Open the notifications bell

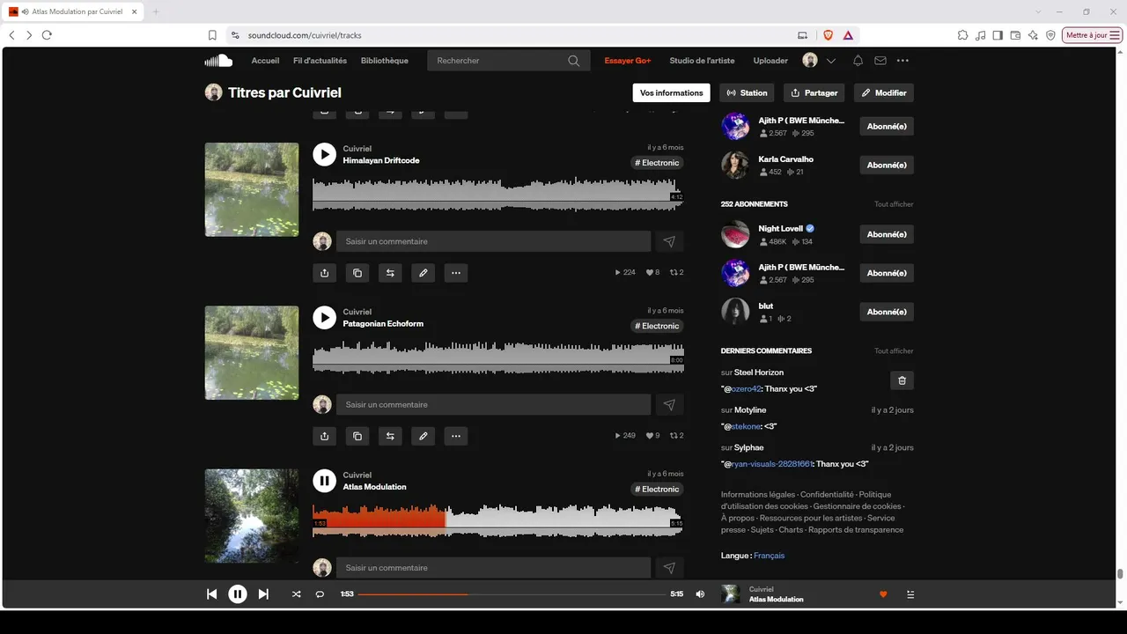point(858,61)
